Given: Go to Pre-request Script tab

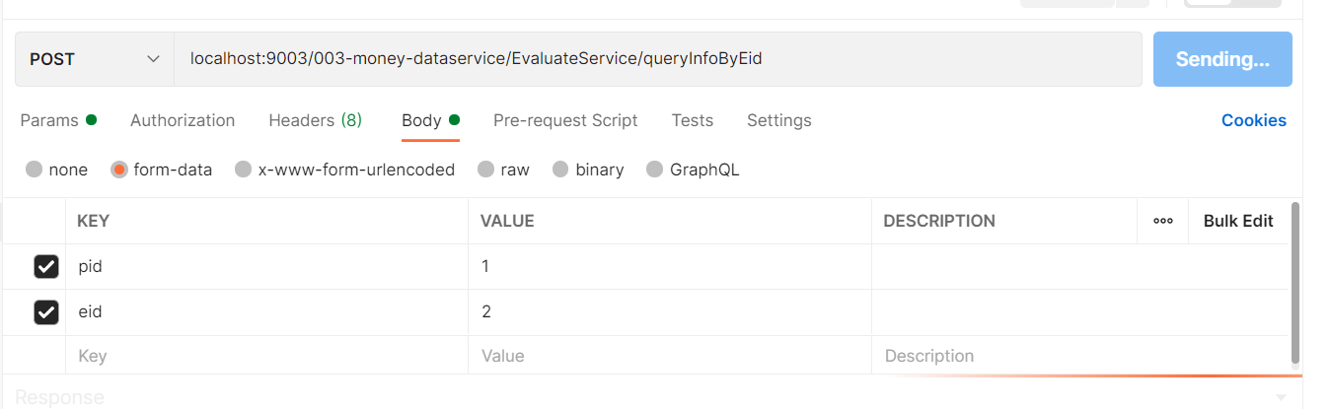Looking at the screenshot, I should [565, 120].
